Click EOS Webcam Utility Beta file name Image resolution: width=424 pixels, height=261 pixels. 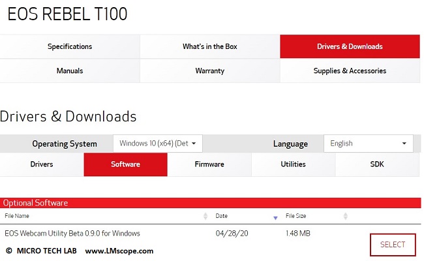point(72,233)
